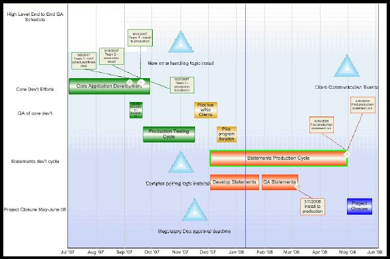The image size is (390, 259).
Task: Click the Project Closure May-June 08 row label
Action: tap(35, 209)
